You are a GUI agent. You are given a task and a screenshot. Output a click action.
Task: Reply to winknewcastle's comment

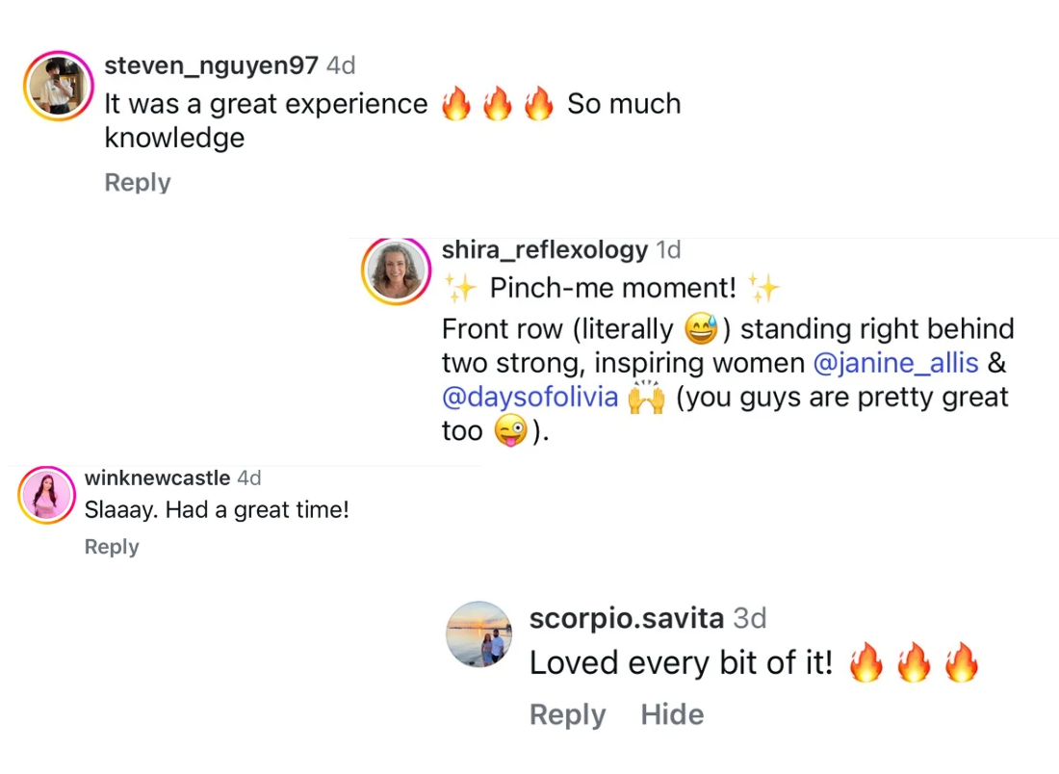(112, 547)
